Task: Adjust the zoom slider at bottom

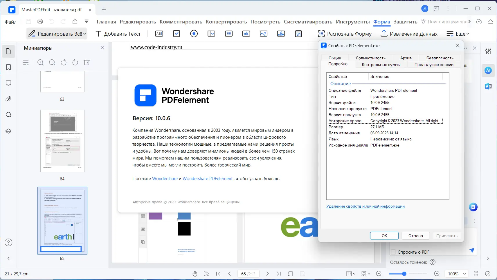Action: pyautogui.click(x=404, y=273)
